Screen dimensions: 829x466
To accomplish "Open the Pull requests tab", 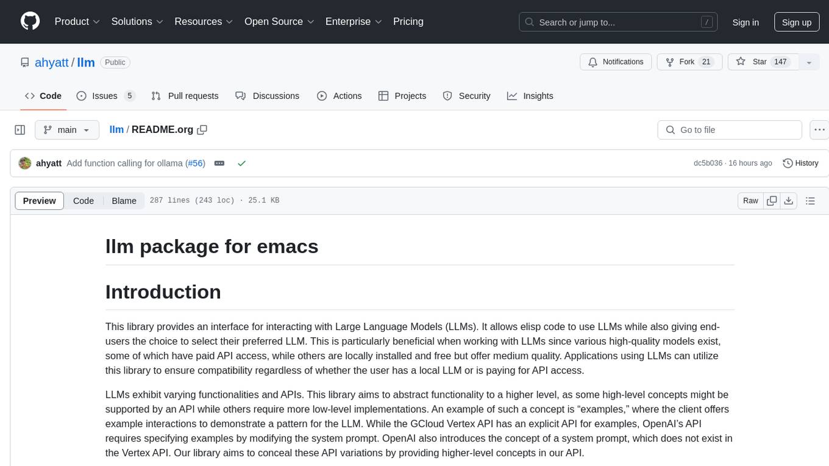I will coord(185,96).
